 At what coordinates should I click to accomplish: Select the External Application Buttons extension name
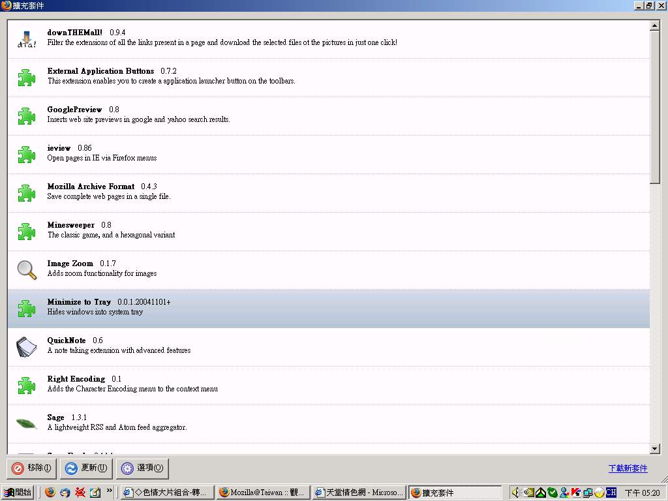[100, 71]
